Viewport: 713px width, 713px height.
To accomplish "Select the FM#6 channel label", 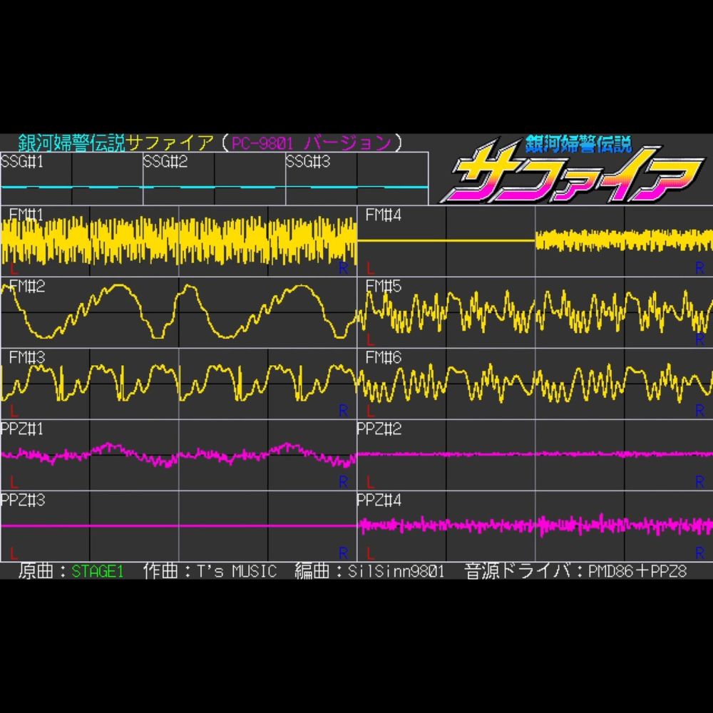I will click(x=384, y=357).
